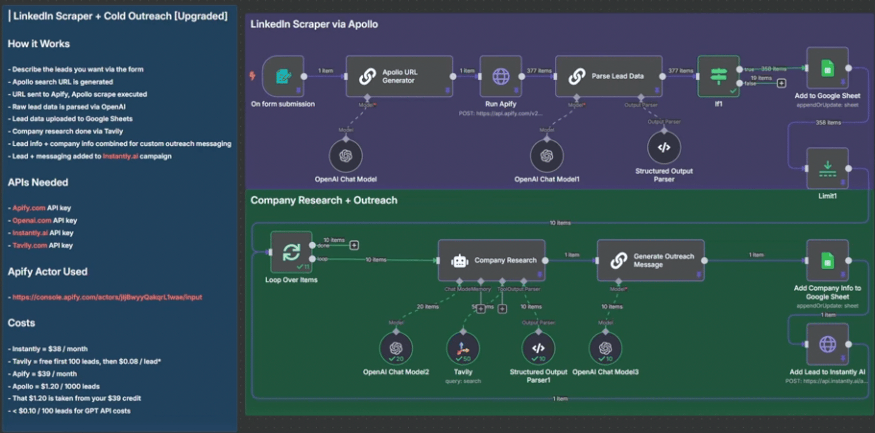Open the Openai.com API key link
The image size is (875, 433).
click(32, 220)
